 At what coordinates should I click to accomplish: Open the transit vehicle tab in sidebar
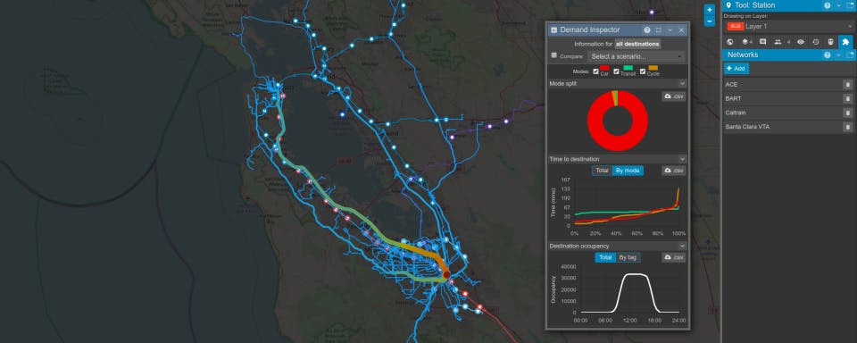[830, 42]
